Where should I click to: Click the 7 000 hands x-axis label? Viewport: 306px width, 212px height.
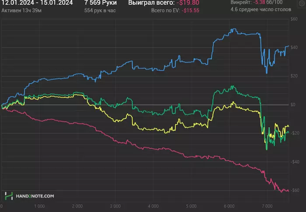(x=267, y=206)
